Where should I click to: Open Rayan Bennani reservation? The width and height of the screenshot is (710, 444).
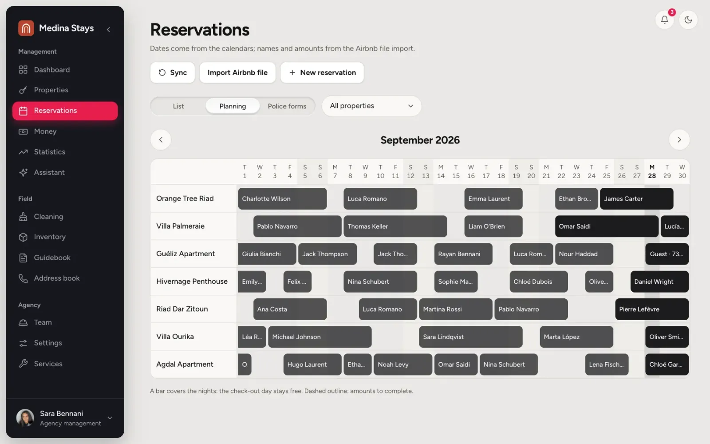[463, 254]
